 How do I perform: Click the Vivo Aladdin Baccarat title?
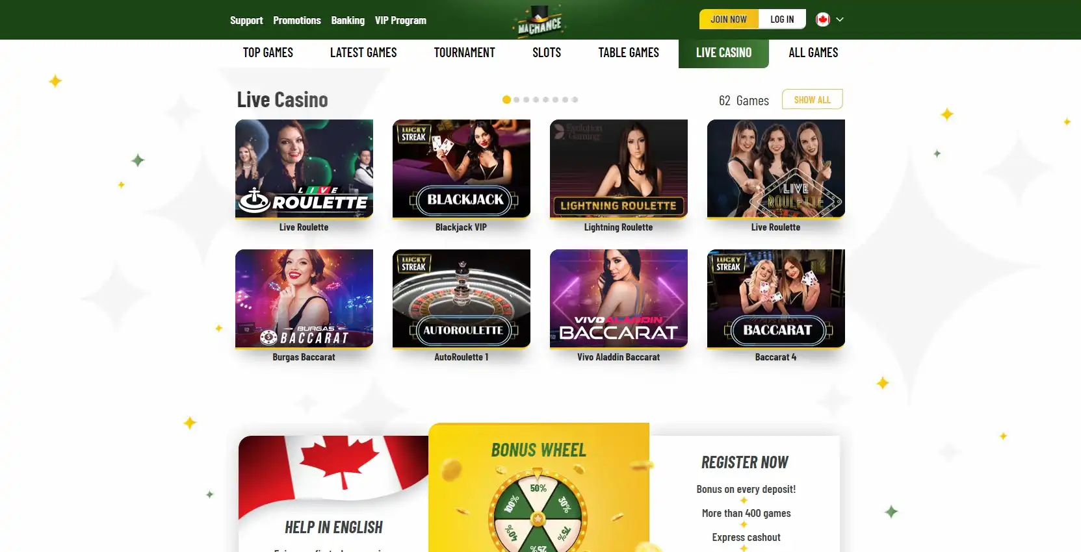click(x=619, y=357)
